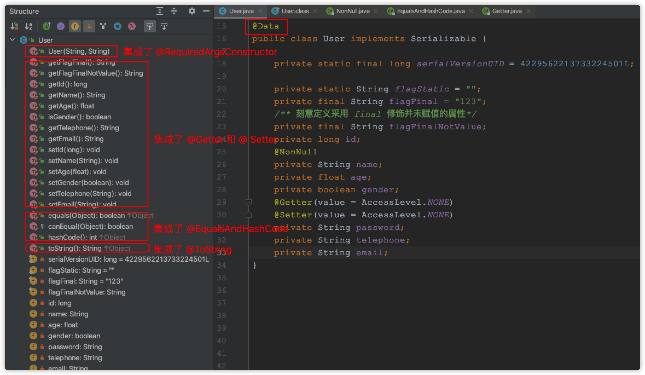Click the @Data annotation in editor
The image size is (645, 375).
pyautogui.click(x=266, y=26)
